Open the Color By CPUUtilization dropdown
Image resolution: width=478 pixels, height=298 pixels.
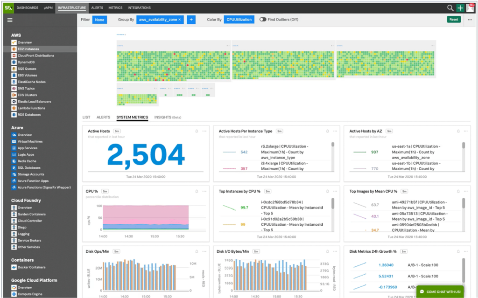point(239,19)
